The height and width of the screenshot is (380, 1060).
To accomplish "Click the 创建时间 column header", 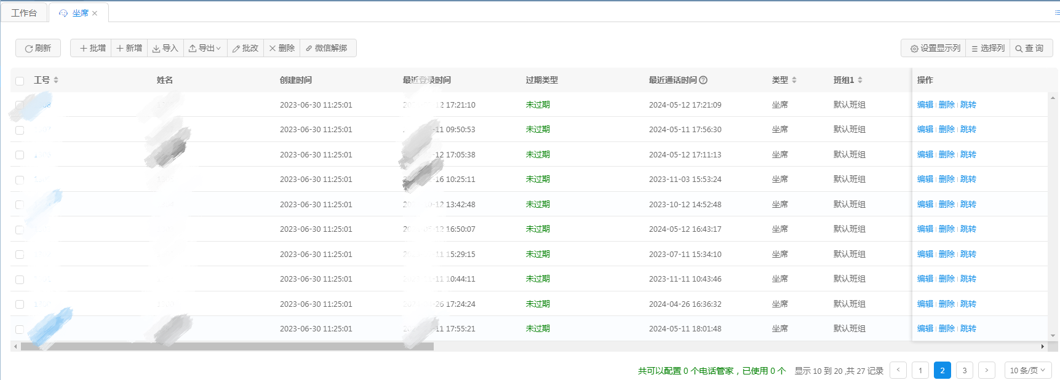I will [296, 80].
